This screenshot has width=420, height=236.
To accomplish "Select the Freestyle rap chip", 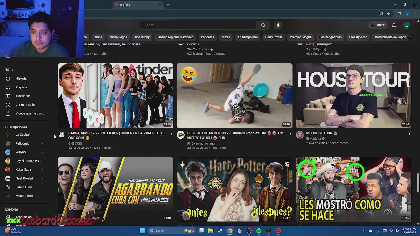I will [x=358, y=37].
